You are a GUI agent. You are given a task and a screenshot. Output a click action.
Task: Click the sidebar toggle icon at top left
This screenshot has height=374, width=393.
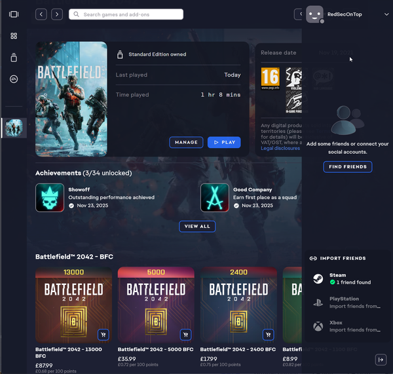coord(14,14)
